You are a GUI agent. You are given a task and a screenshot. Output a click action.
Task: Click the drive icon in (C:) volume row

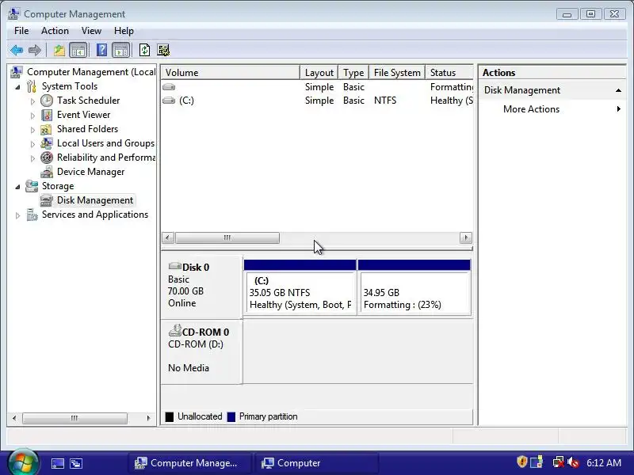tap(169, 101)
